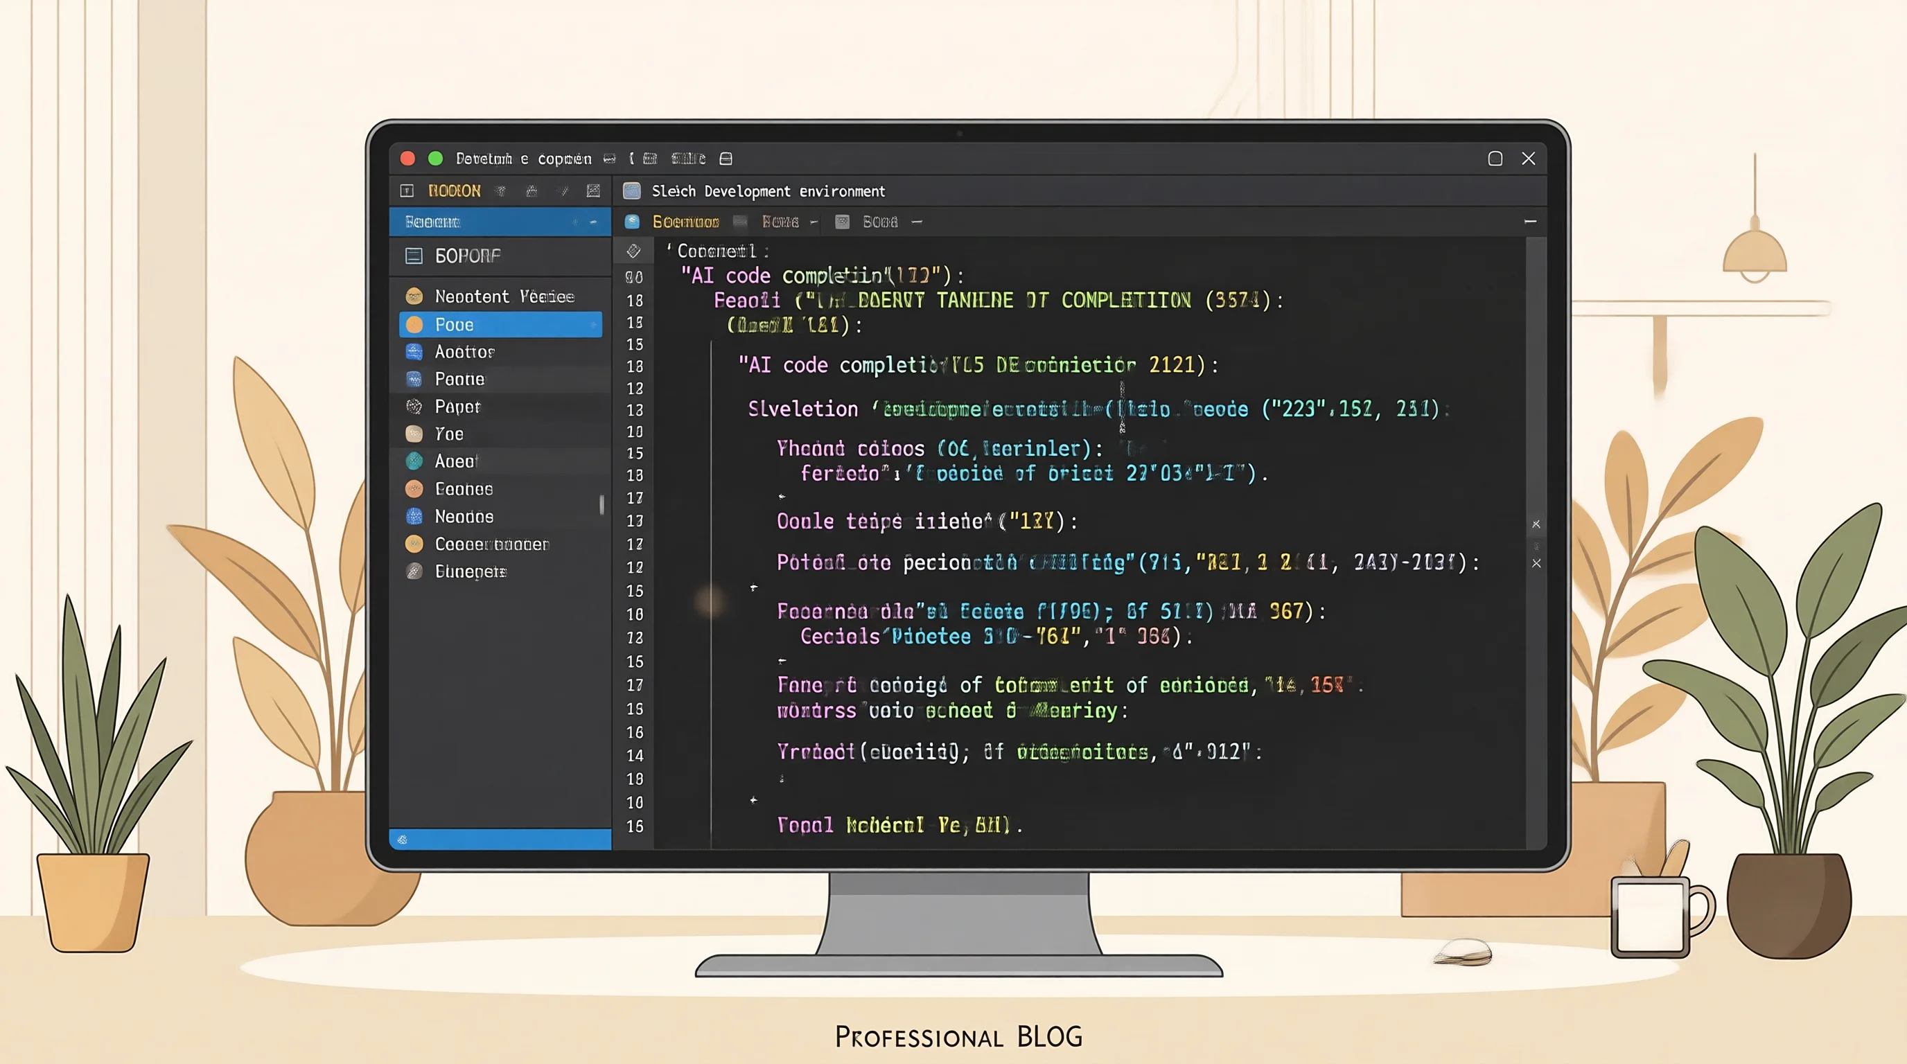Click the teal icon next to Aoeot
This screenshot has height=1064, width=1907.
414,461
